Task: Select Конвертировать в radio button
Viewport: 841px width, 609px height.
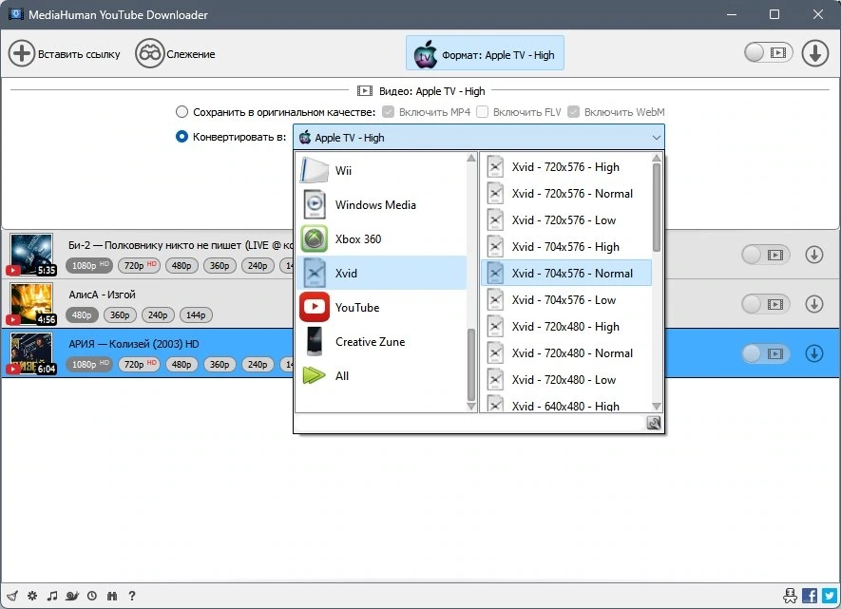Action: (182, 137)
